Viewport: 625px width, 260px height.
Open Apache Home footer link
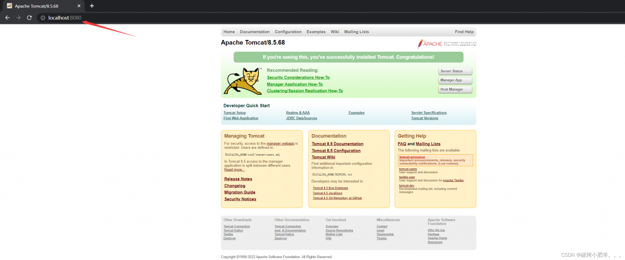click(x=437, y=238)
